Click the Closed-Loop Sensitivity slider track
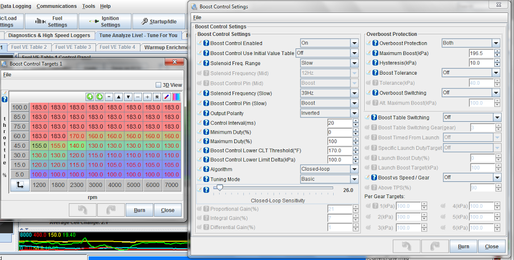The image size is (514, 260). coord(275,189)
